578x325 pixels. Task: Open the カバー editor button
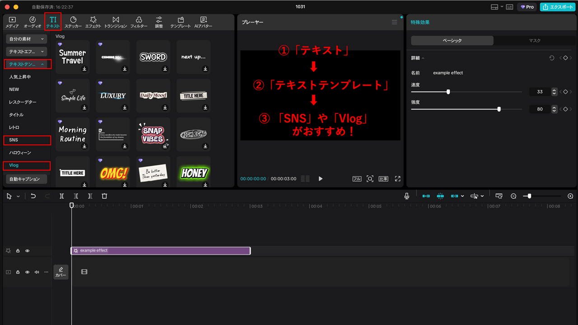point(61,272)
